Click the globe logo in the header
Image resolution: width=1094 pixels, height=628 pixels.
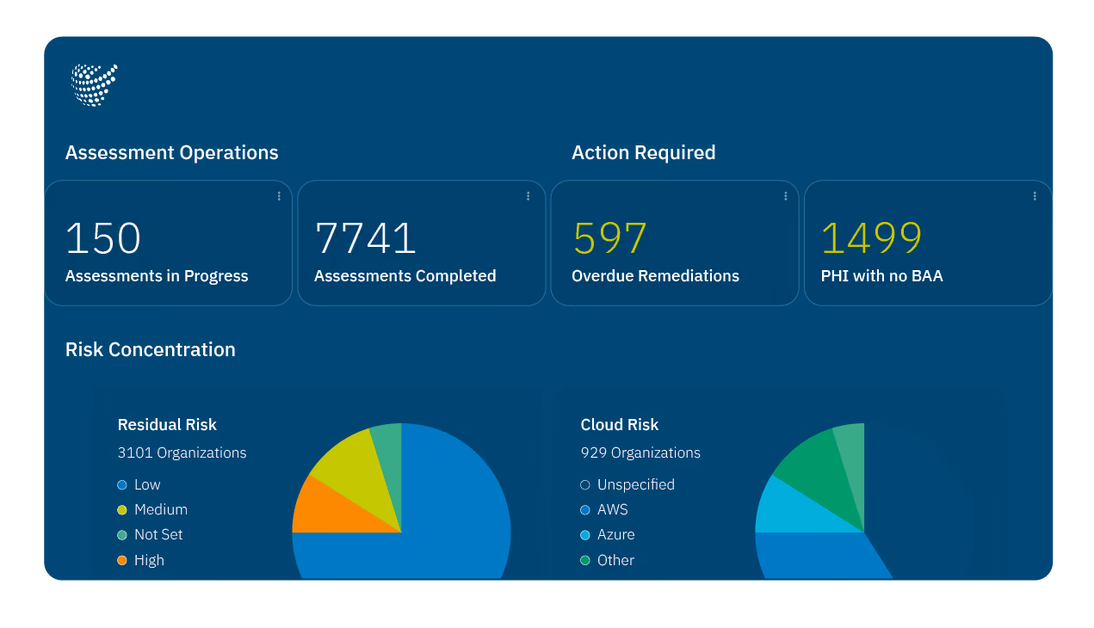(x=94, y=85)
